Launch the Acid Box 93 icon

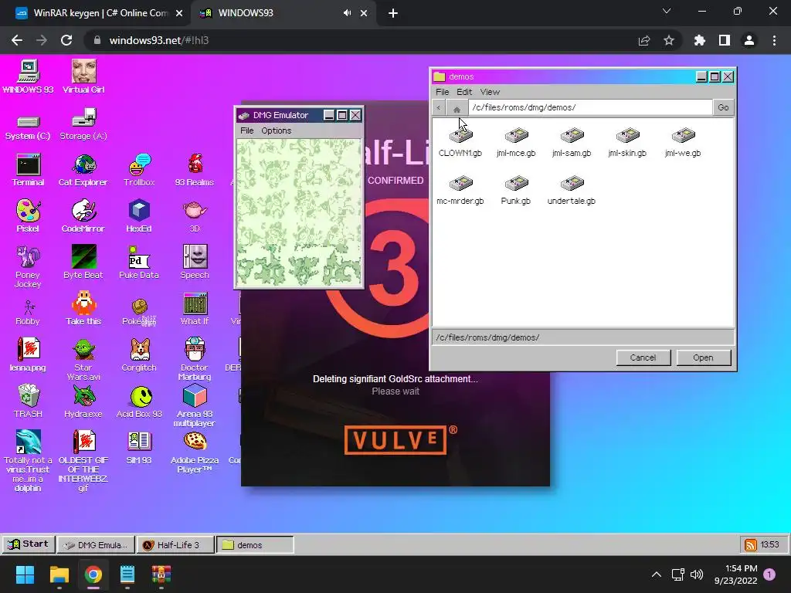coord(139,402)
